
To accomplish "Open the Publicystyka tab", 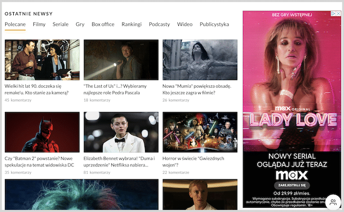I will point(214,24).
